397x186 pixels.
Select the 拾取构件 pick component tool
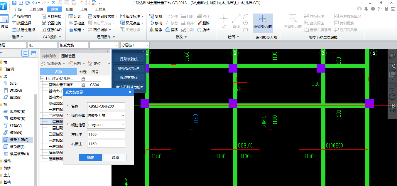(x=22, y=16)
